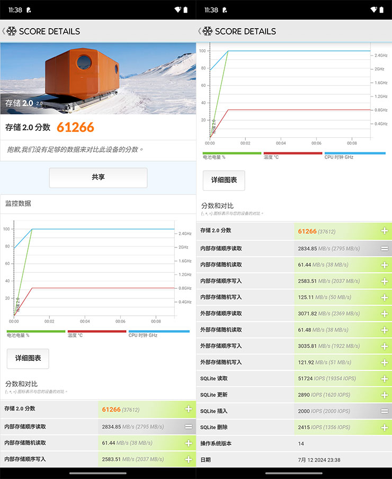Tap the large orange 61266 score
The height and width of the screenshot is (479, 392).
75,127
